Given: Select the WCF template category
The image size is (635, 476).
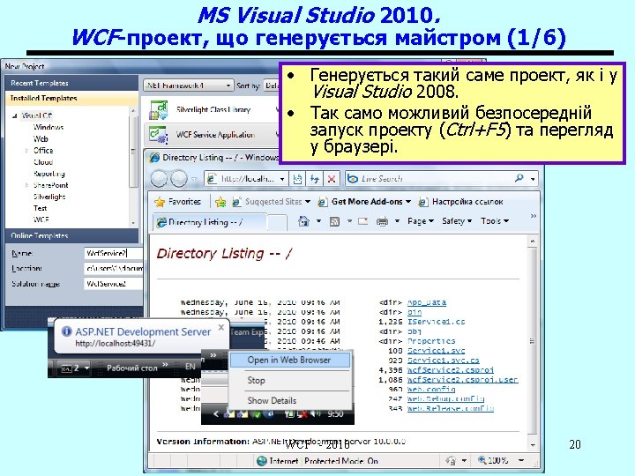Looking at the screenshot, I should [41, 219].
